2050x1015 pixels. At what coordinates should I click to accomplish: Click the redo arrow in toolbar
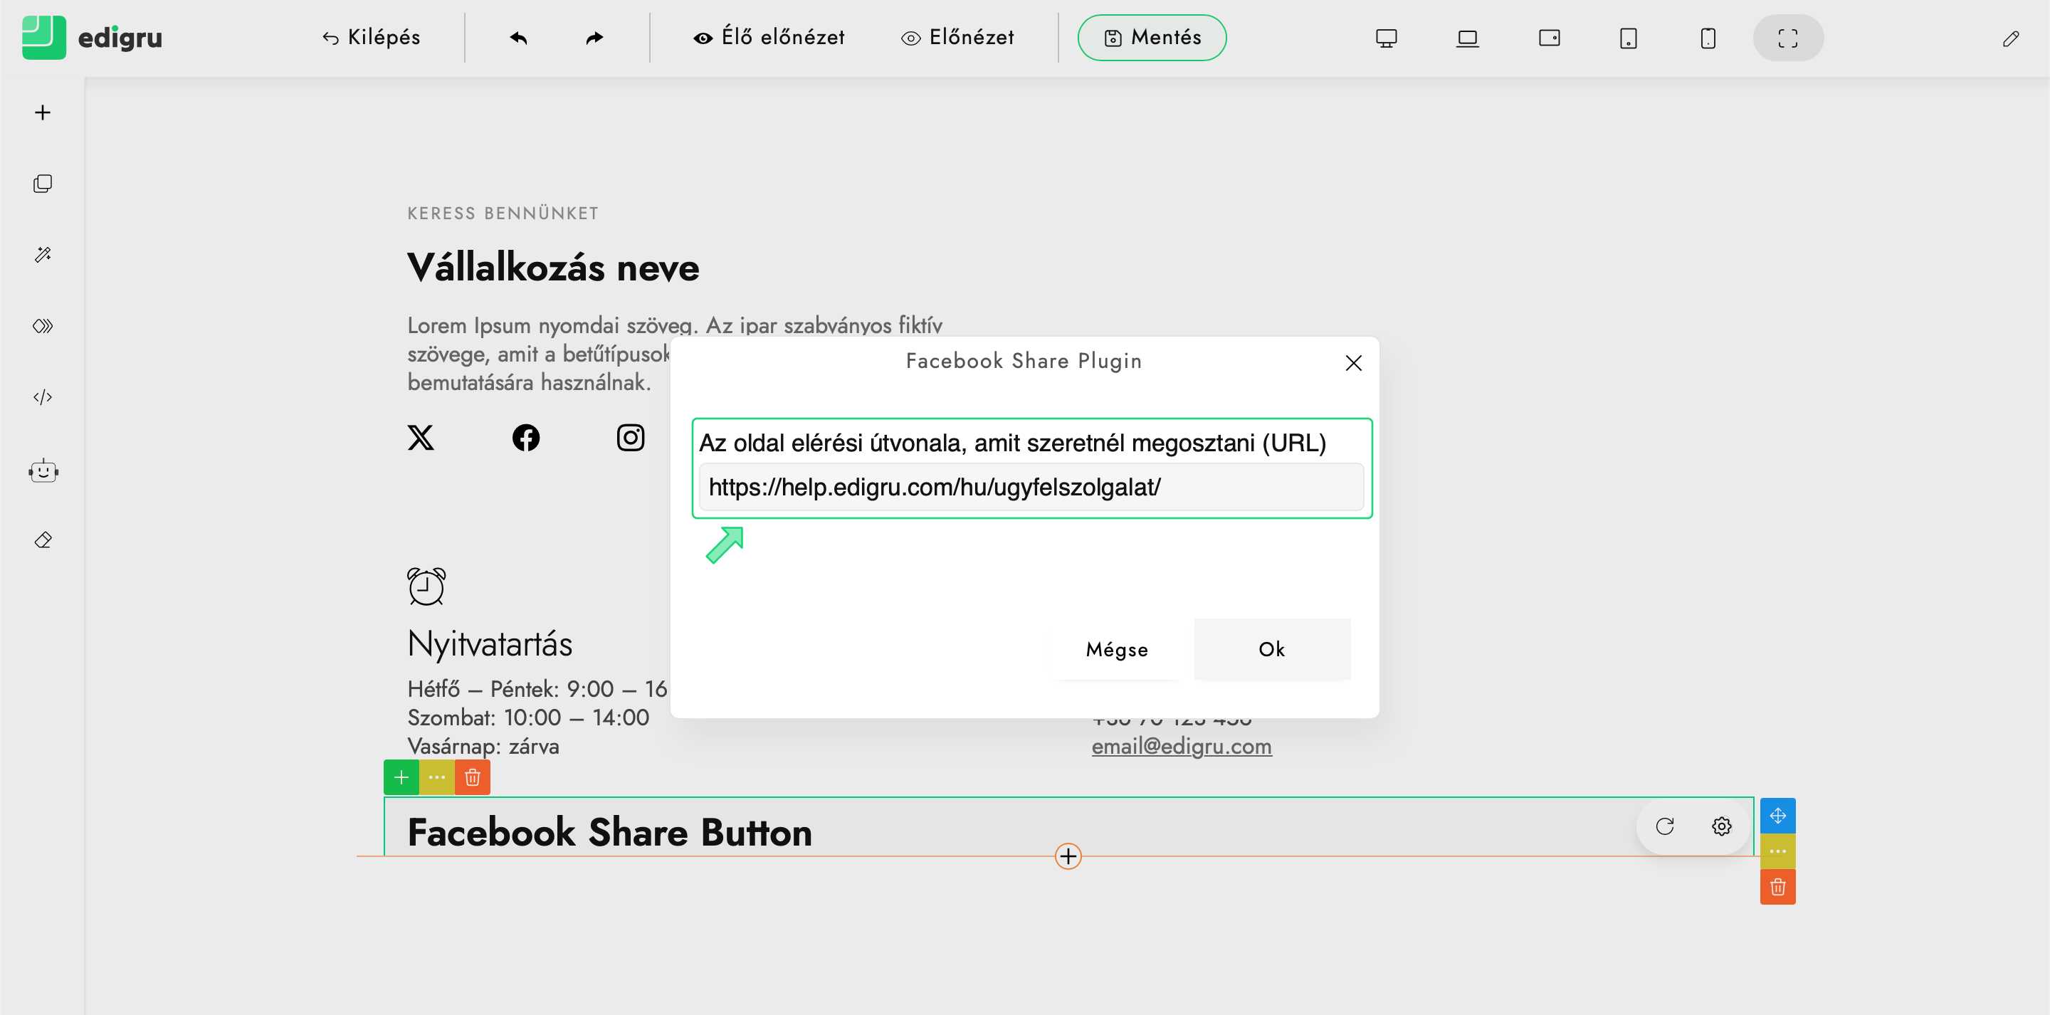point(594,38)
